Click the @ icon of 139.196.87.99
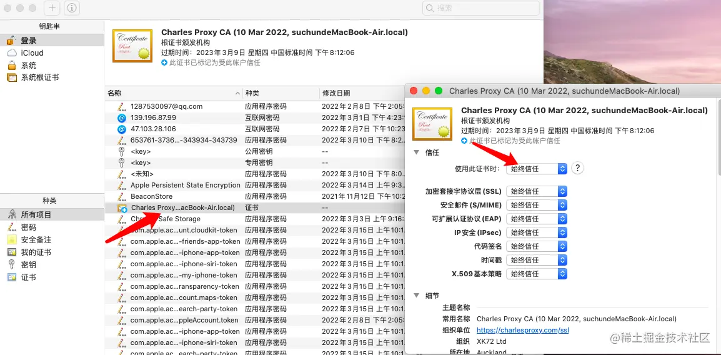This screenshot has width=721, height=355. pos(121,117)
